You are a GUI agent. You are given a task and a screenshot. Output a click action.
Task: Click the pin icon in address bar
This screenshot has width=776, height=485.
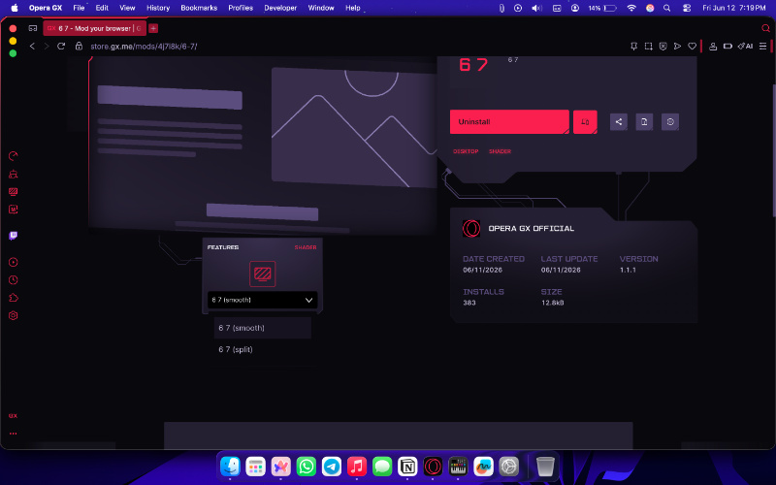(633, 46)
